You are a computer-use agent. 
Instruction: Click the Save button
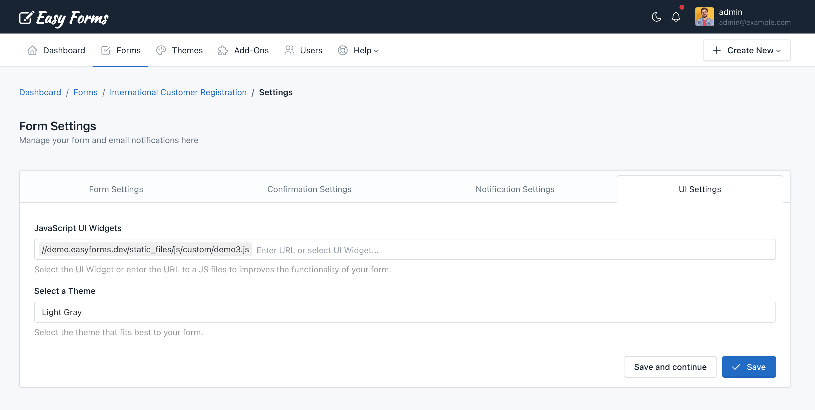tap(750, 367)
